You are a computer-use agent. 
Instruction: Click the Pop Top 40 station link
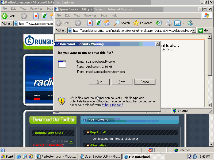[98, 132]
